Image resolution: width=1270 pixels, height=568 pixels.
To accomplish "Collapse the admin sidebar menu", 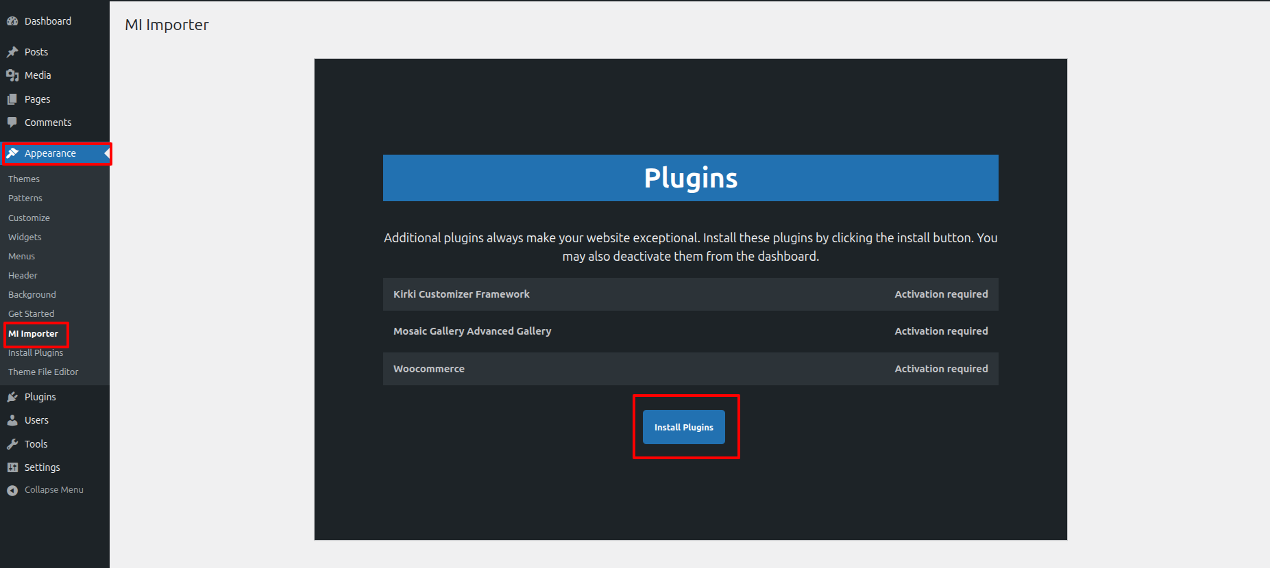I will tap(45, 490).
